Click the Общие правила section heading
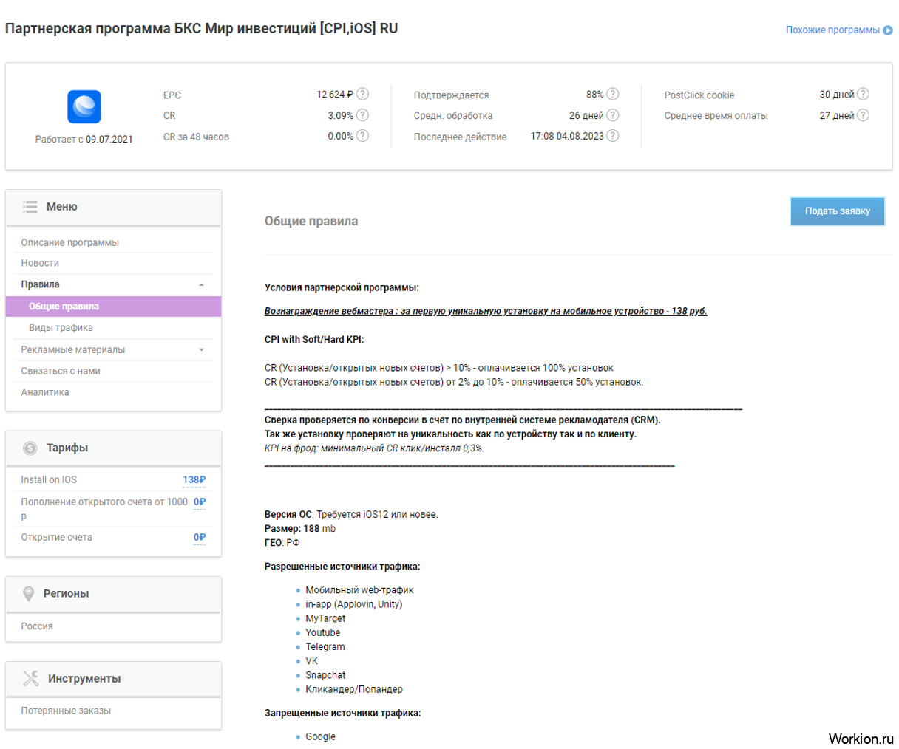The width and height of the screenshot is (899, 749). (x=311, y=221)
